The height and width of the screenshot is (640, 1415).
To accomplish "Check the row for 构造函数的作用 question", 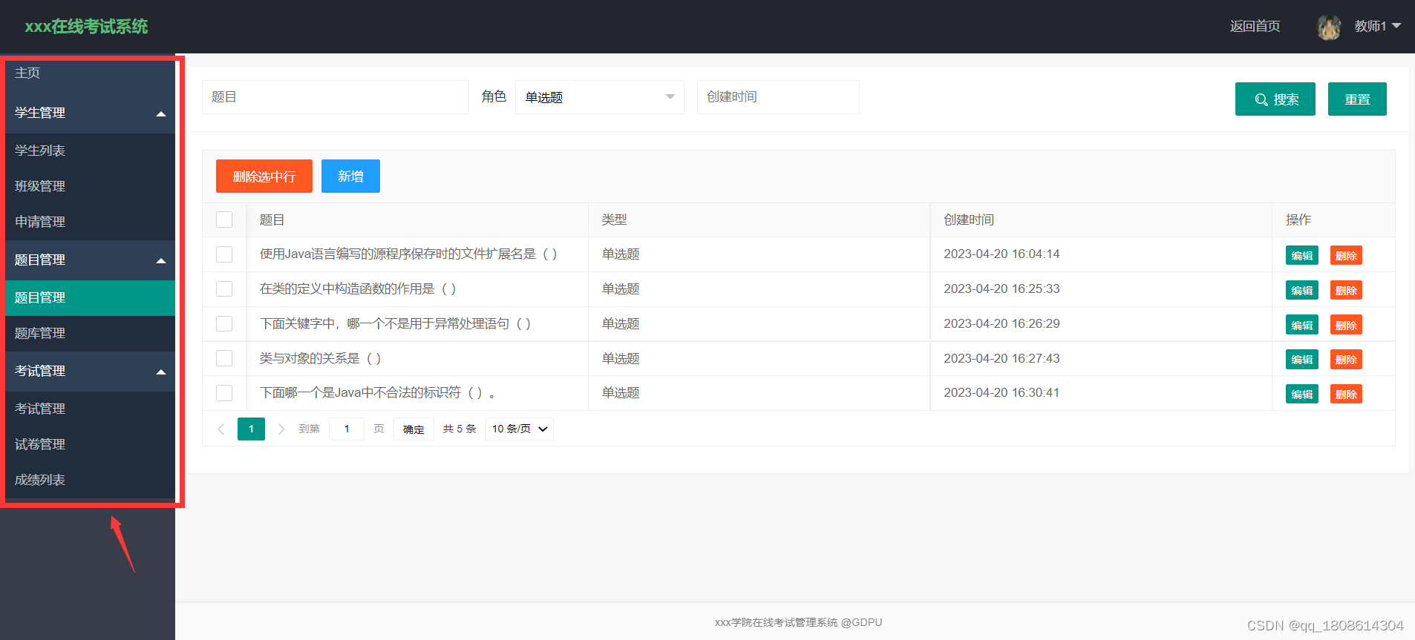I will [224, 288].
